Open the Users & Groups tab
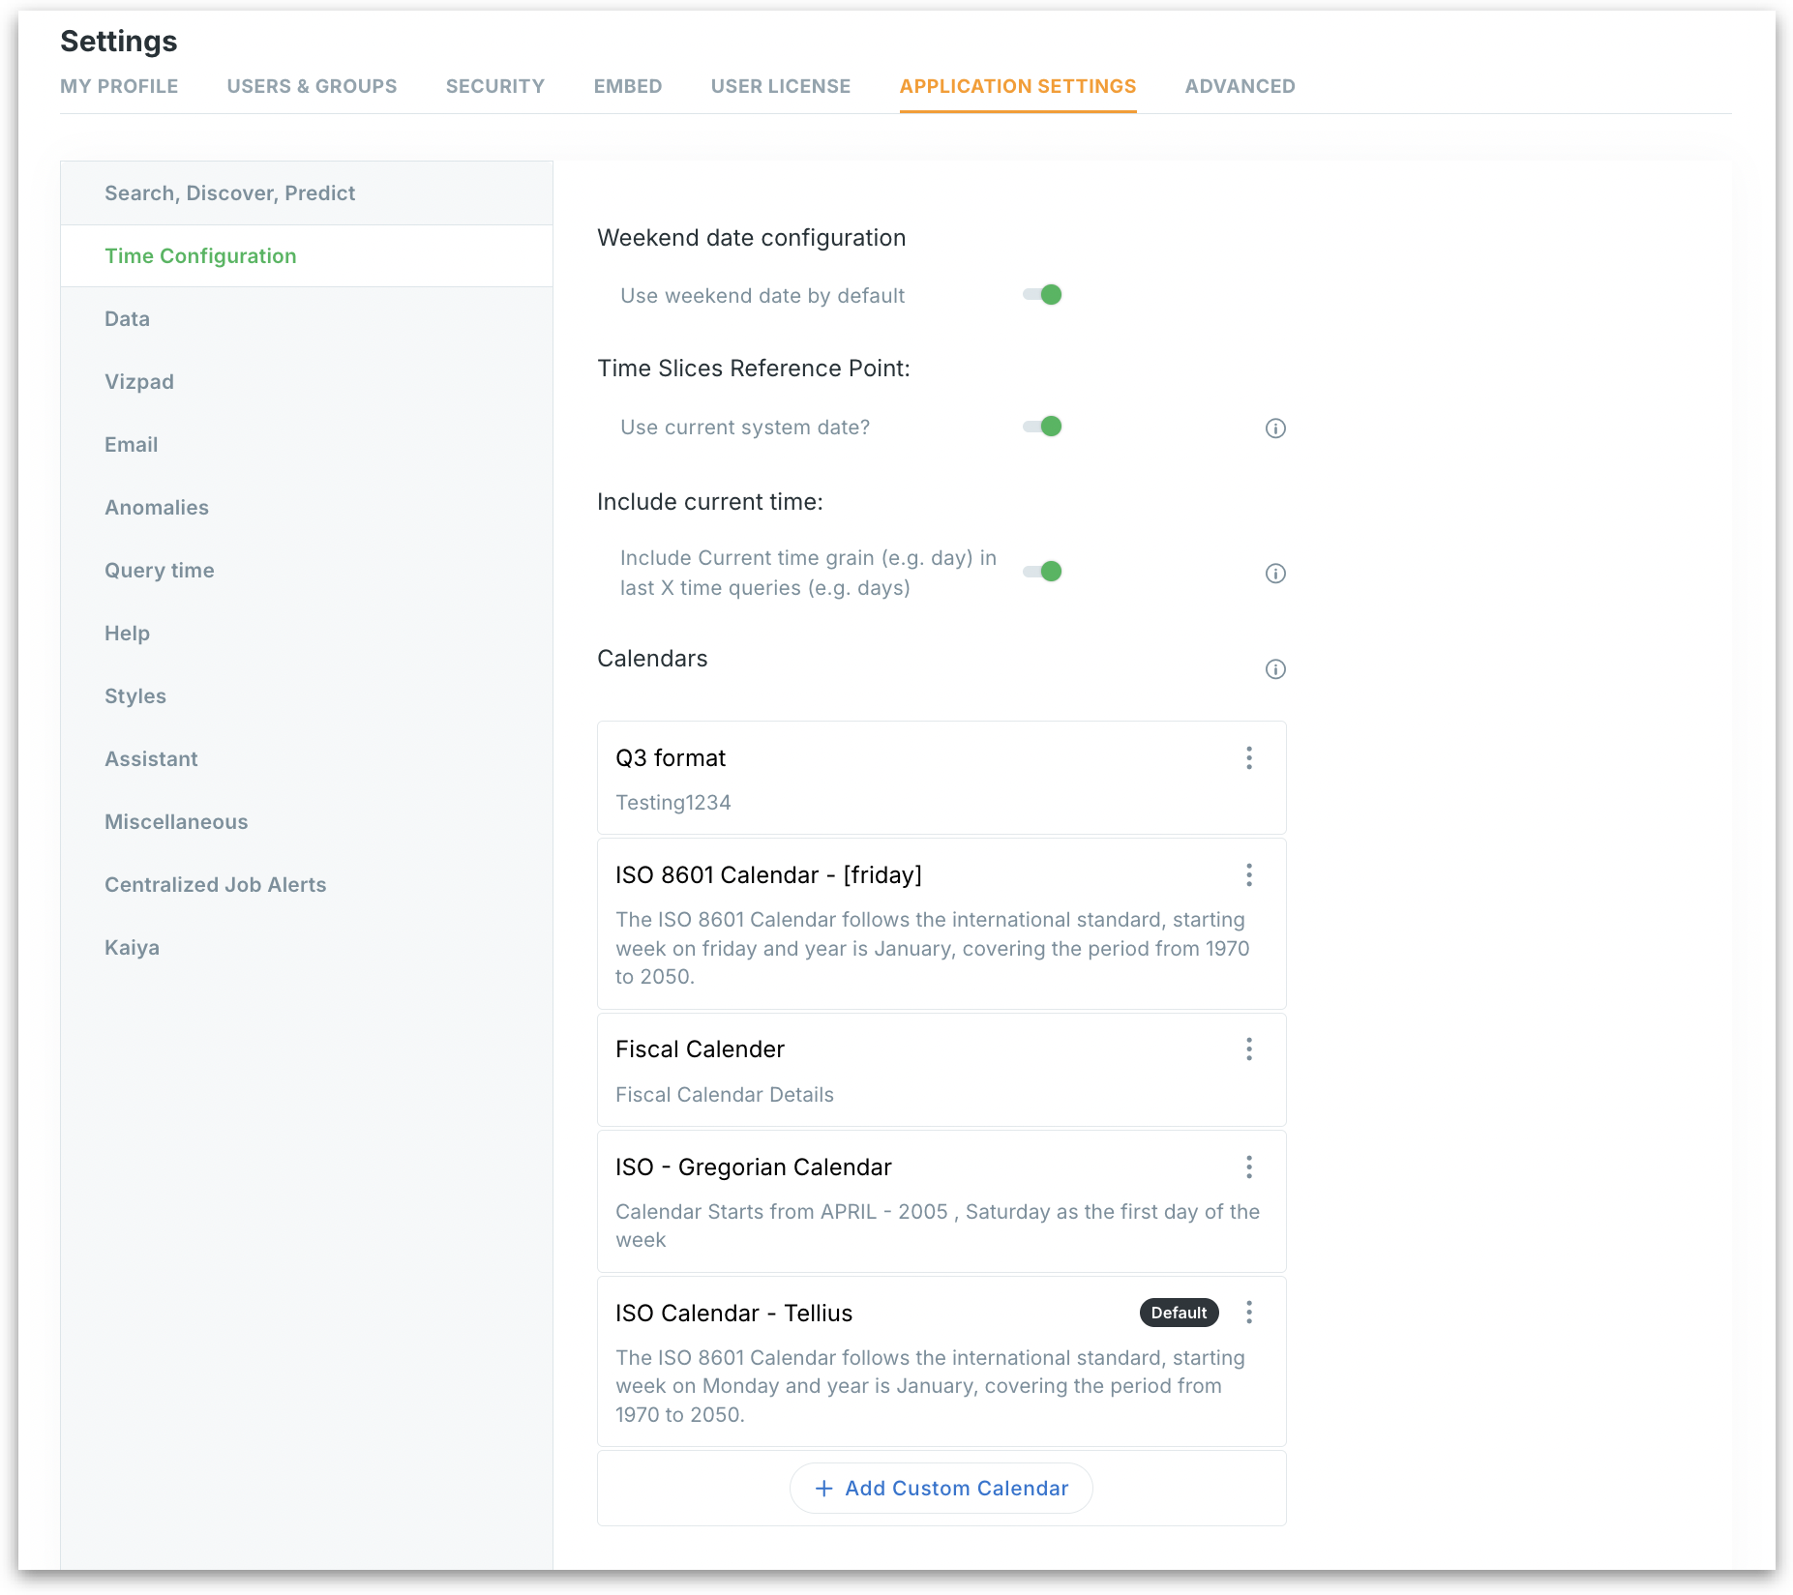Image resolution: width=1793 pixels, height=1595 pixels. 312,86
